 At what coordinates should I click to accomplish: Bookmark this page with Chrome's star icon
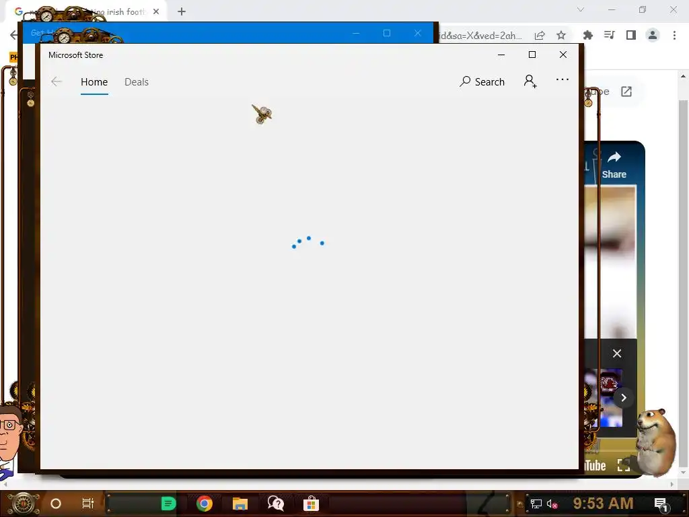click(560, 35)
